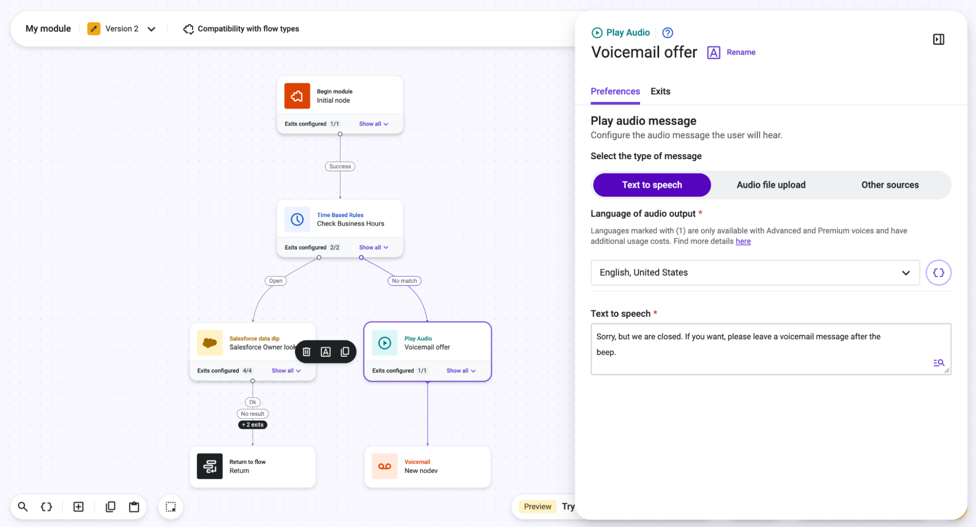Viewport: 976px width, 527px height.
Task: Click the No match exit label
Action: click(x=404, y=281)
